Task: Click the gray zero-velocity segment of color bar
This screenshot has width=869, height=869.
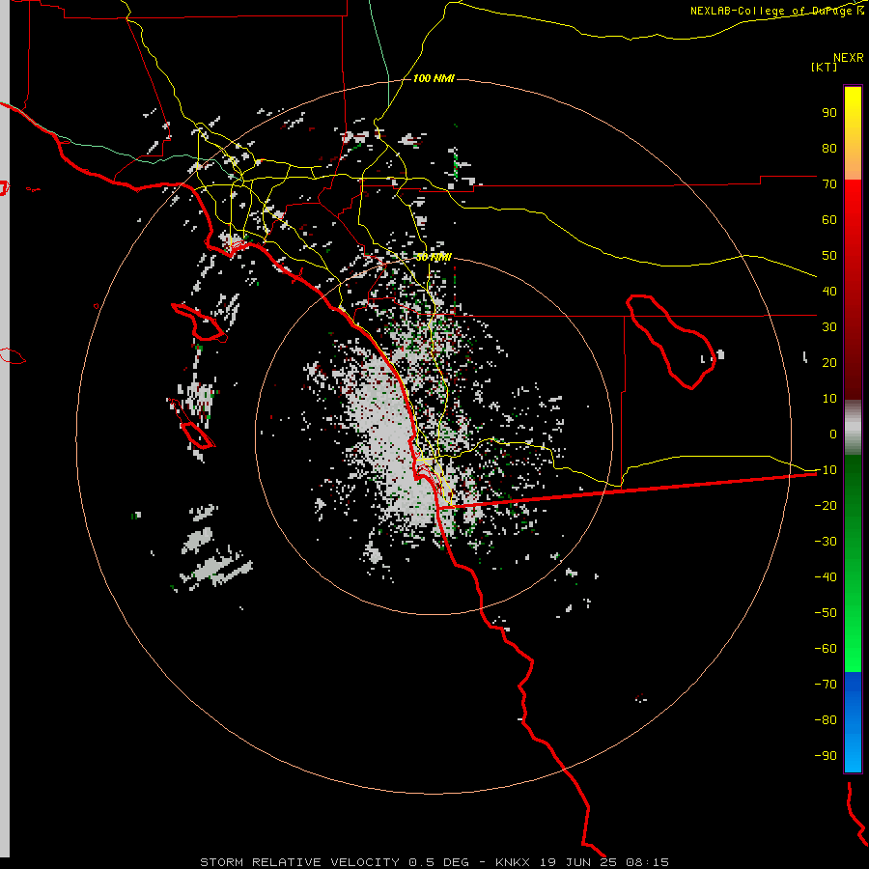Action: tap(853, 428)
